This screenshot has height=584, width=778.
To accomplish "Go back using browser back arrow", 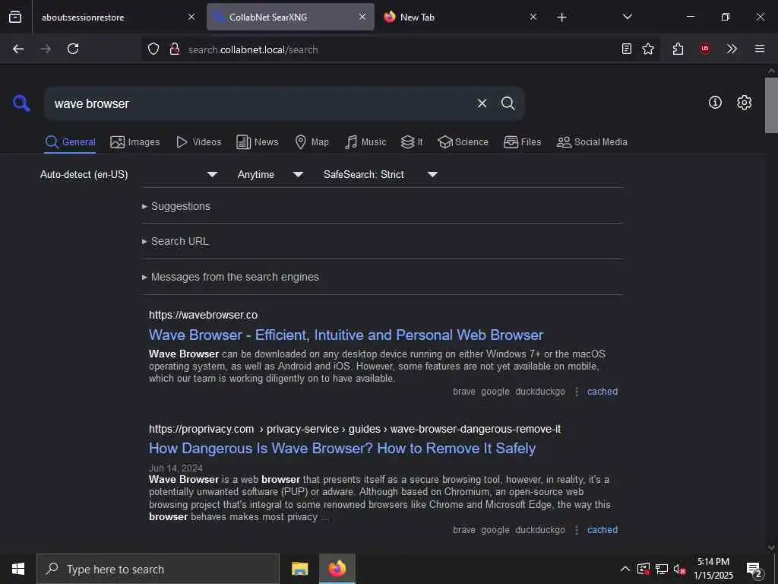I will (x=18, y=49).
